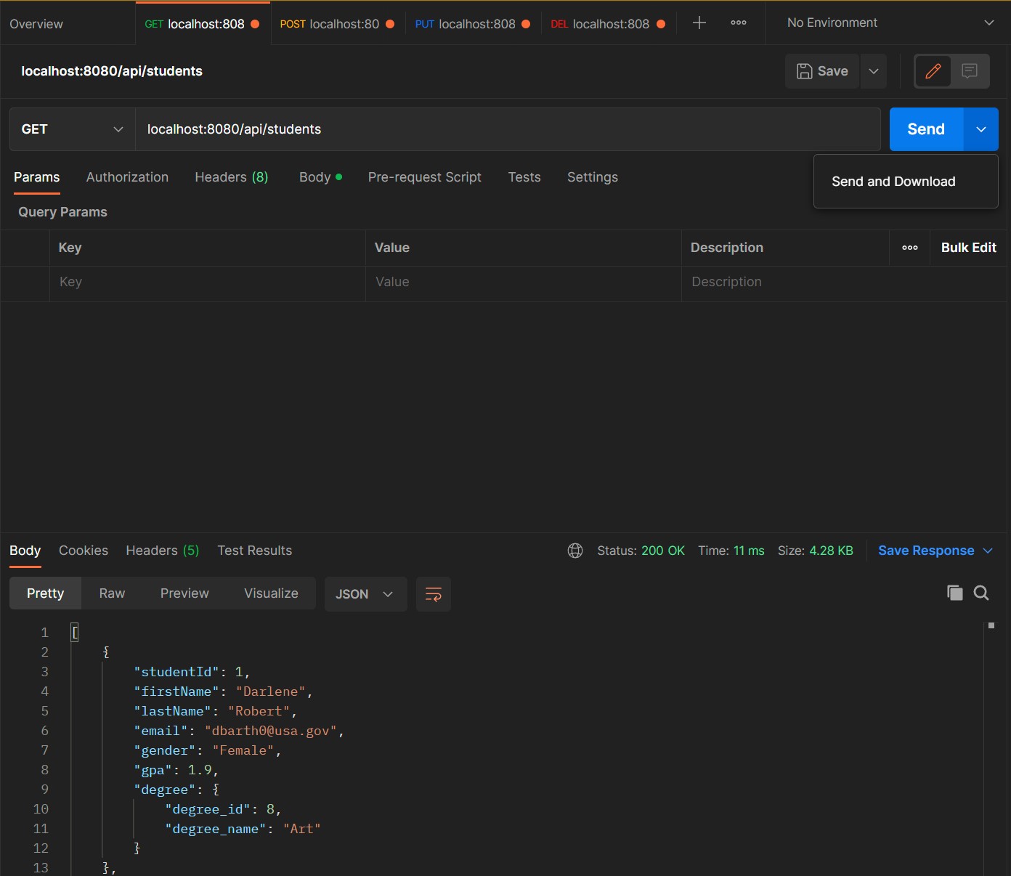Open the request Headers (8) tab
The height and width of the screenshot is (876, 1011).
pos(232,177)
